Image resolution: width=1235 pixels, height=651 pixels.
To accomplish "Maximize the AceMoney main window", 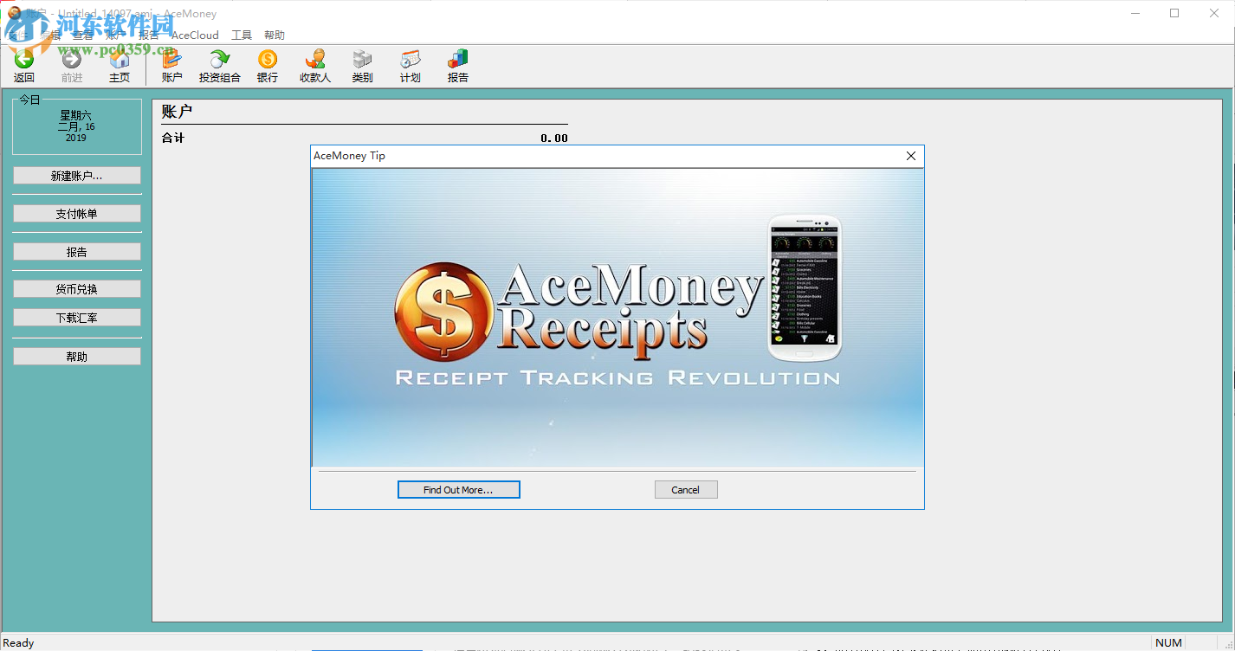I will coord(1174,13).
